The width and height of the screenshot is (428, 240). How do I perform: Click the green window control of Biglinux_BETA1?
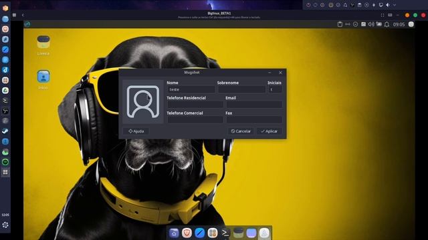(415, 15)
